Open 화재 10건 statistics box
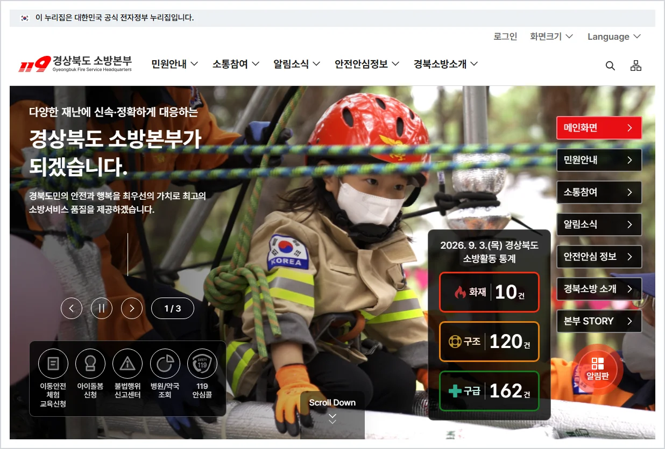 tap(489, 292)
